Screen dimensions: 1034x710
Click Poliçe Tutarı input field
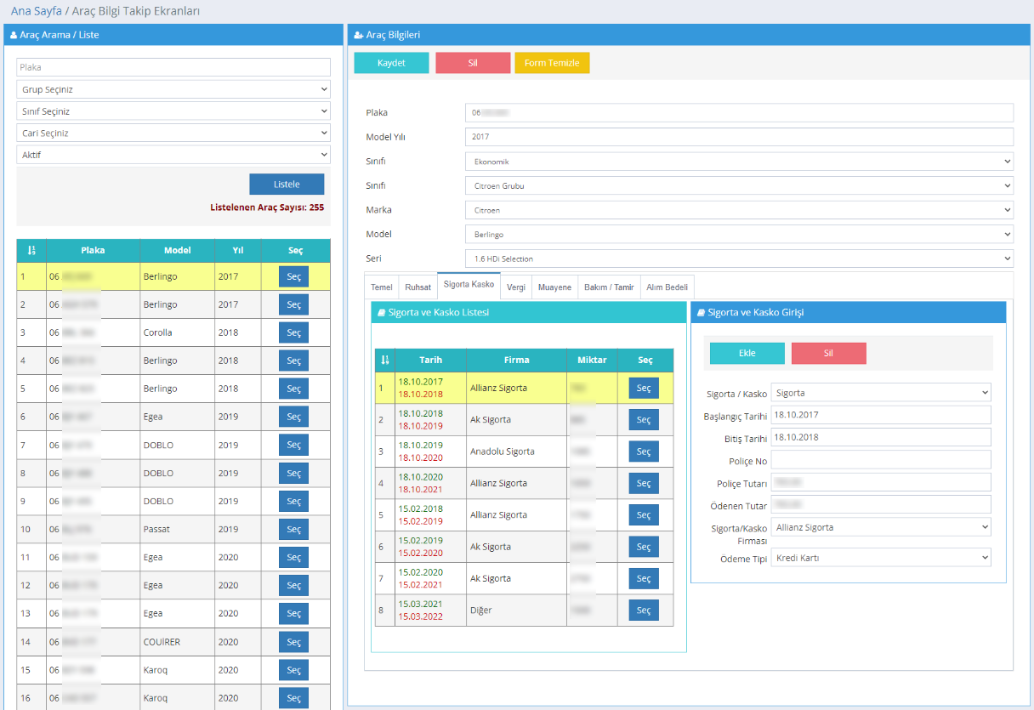click(x=881, y=482)
